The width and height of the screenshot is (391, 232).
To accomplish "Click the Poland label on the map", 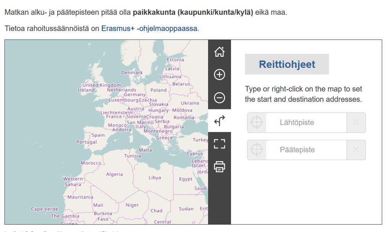I will coord(158,90).
